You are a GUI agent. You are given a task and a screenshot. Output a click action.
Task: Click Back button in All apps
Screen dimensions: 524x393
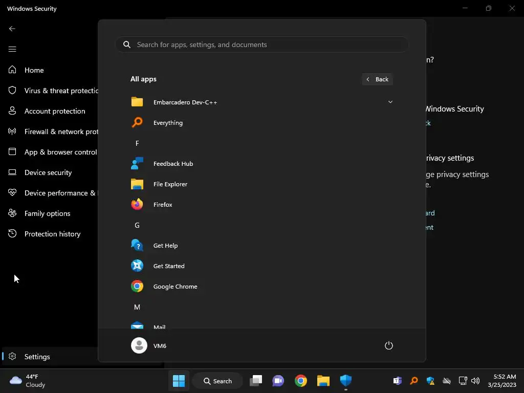point(377,79)
